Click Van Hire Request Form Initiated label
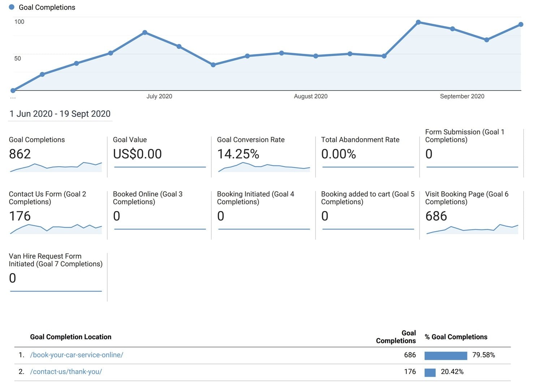534x384 pixels. (56, 260)
